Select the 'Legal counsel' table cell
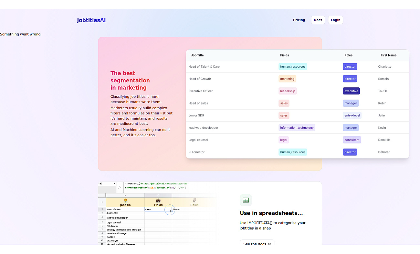The height and width of the screenshot is (254, 420). tap(198, 140)
